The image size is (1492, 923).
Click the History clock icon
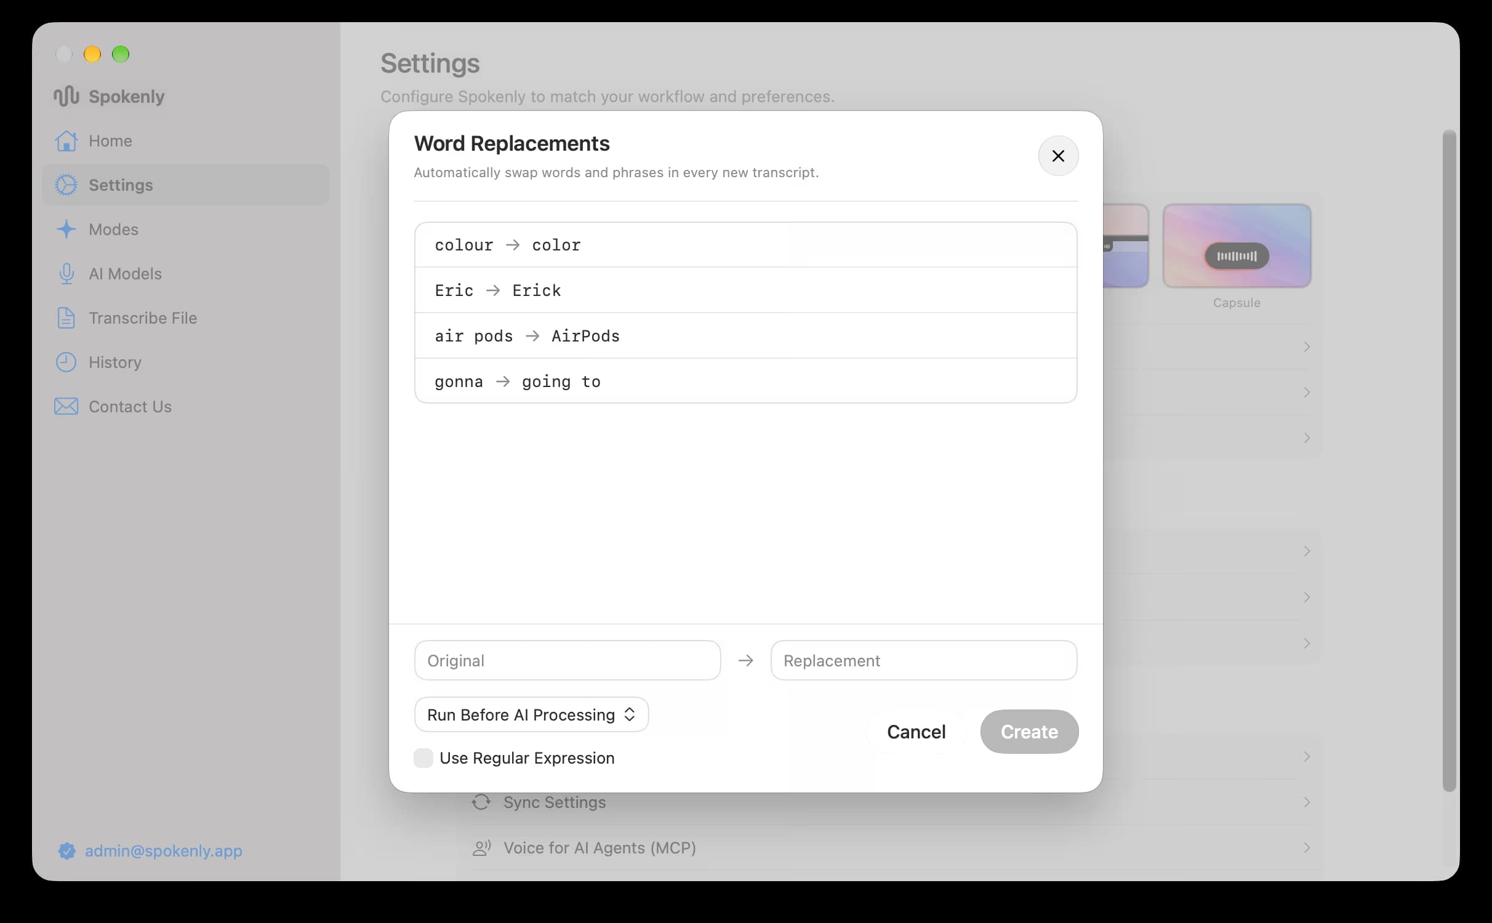[x=66, y=362]
